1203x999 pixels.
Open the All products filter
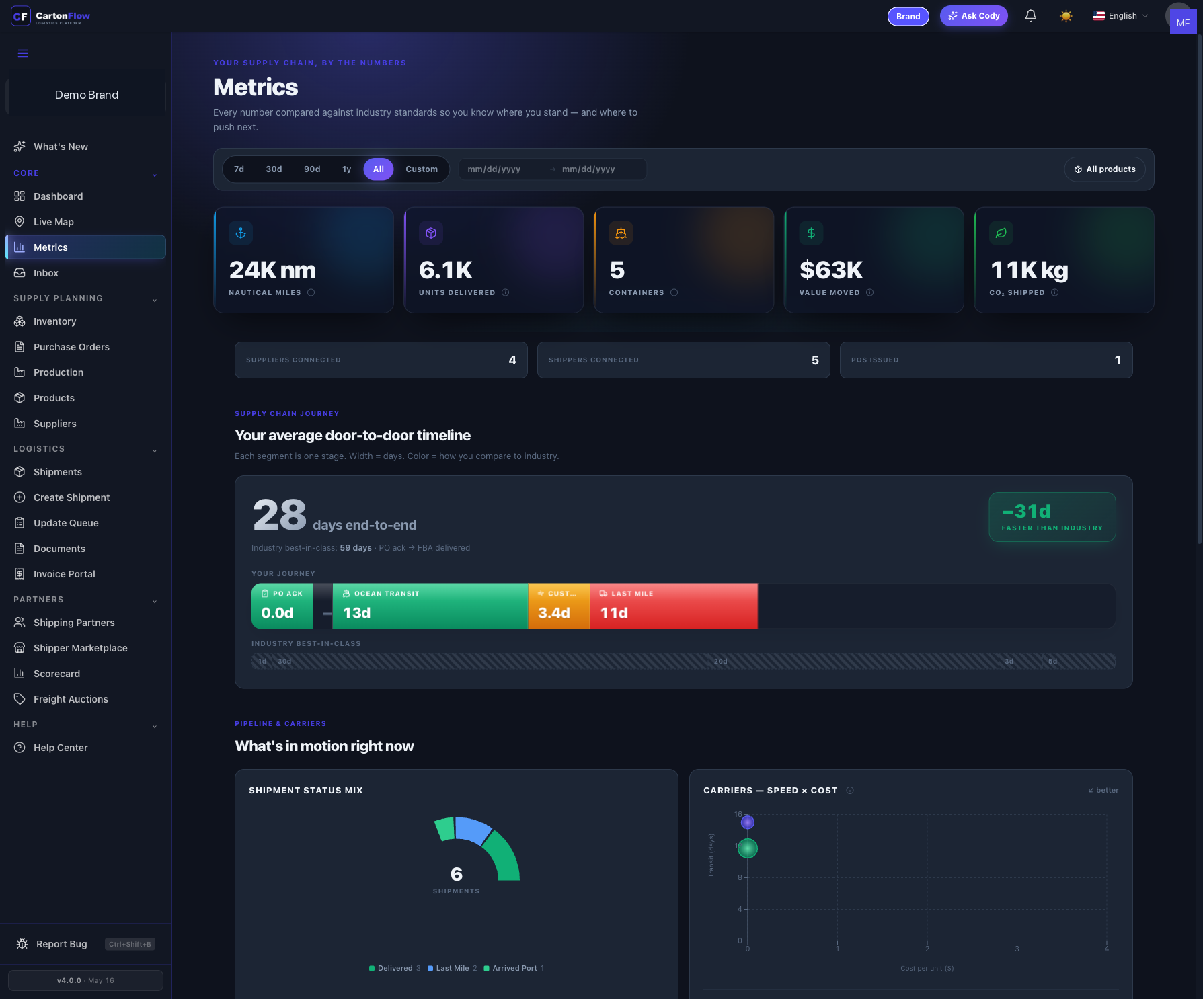click(1105, 169)
